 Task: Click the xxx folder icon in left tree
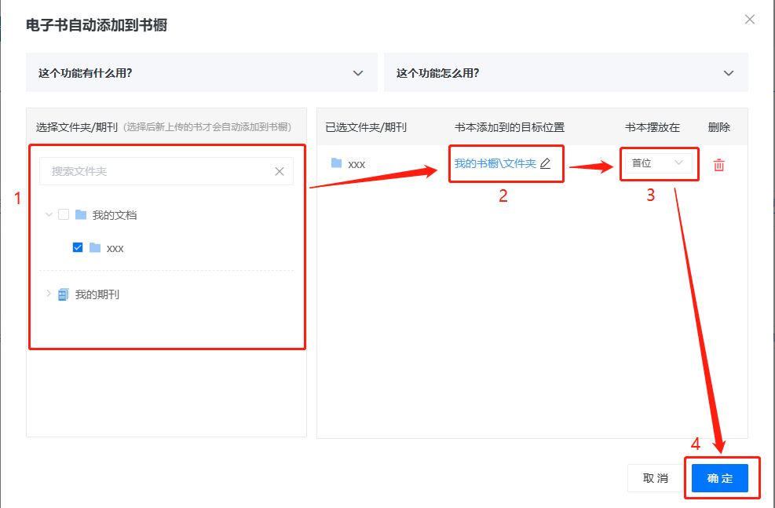(95, 248)
